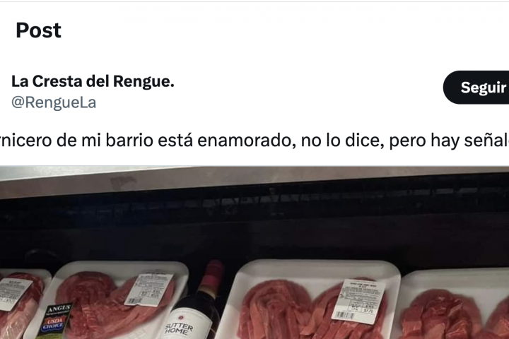Image resolution: width=509 pixels, height=339 pixels.
Task: Click the price label on the center meat tray
Action: click(358, 301)
